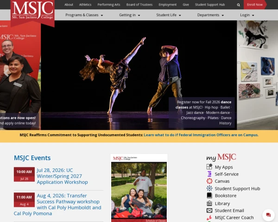Open the Library text link
The image size is (278, 222).
(222, 203)
